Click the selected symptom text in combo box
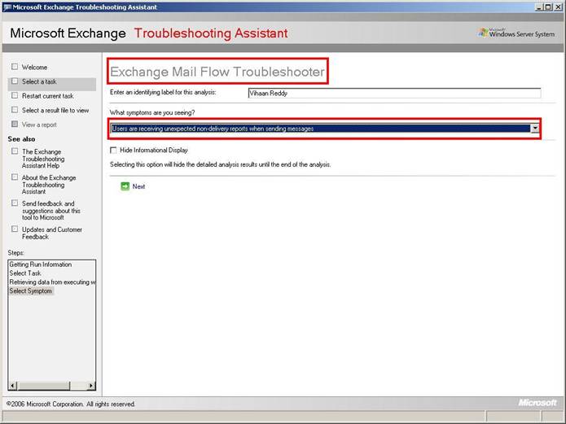Screen dimensions: 566x424 (213, 129)
